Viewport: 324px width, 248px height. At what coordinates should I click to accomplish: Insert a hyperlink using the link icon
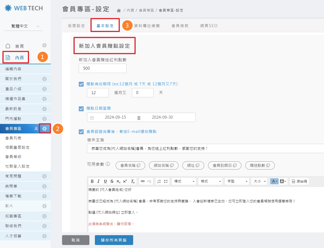(144, 181)
